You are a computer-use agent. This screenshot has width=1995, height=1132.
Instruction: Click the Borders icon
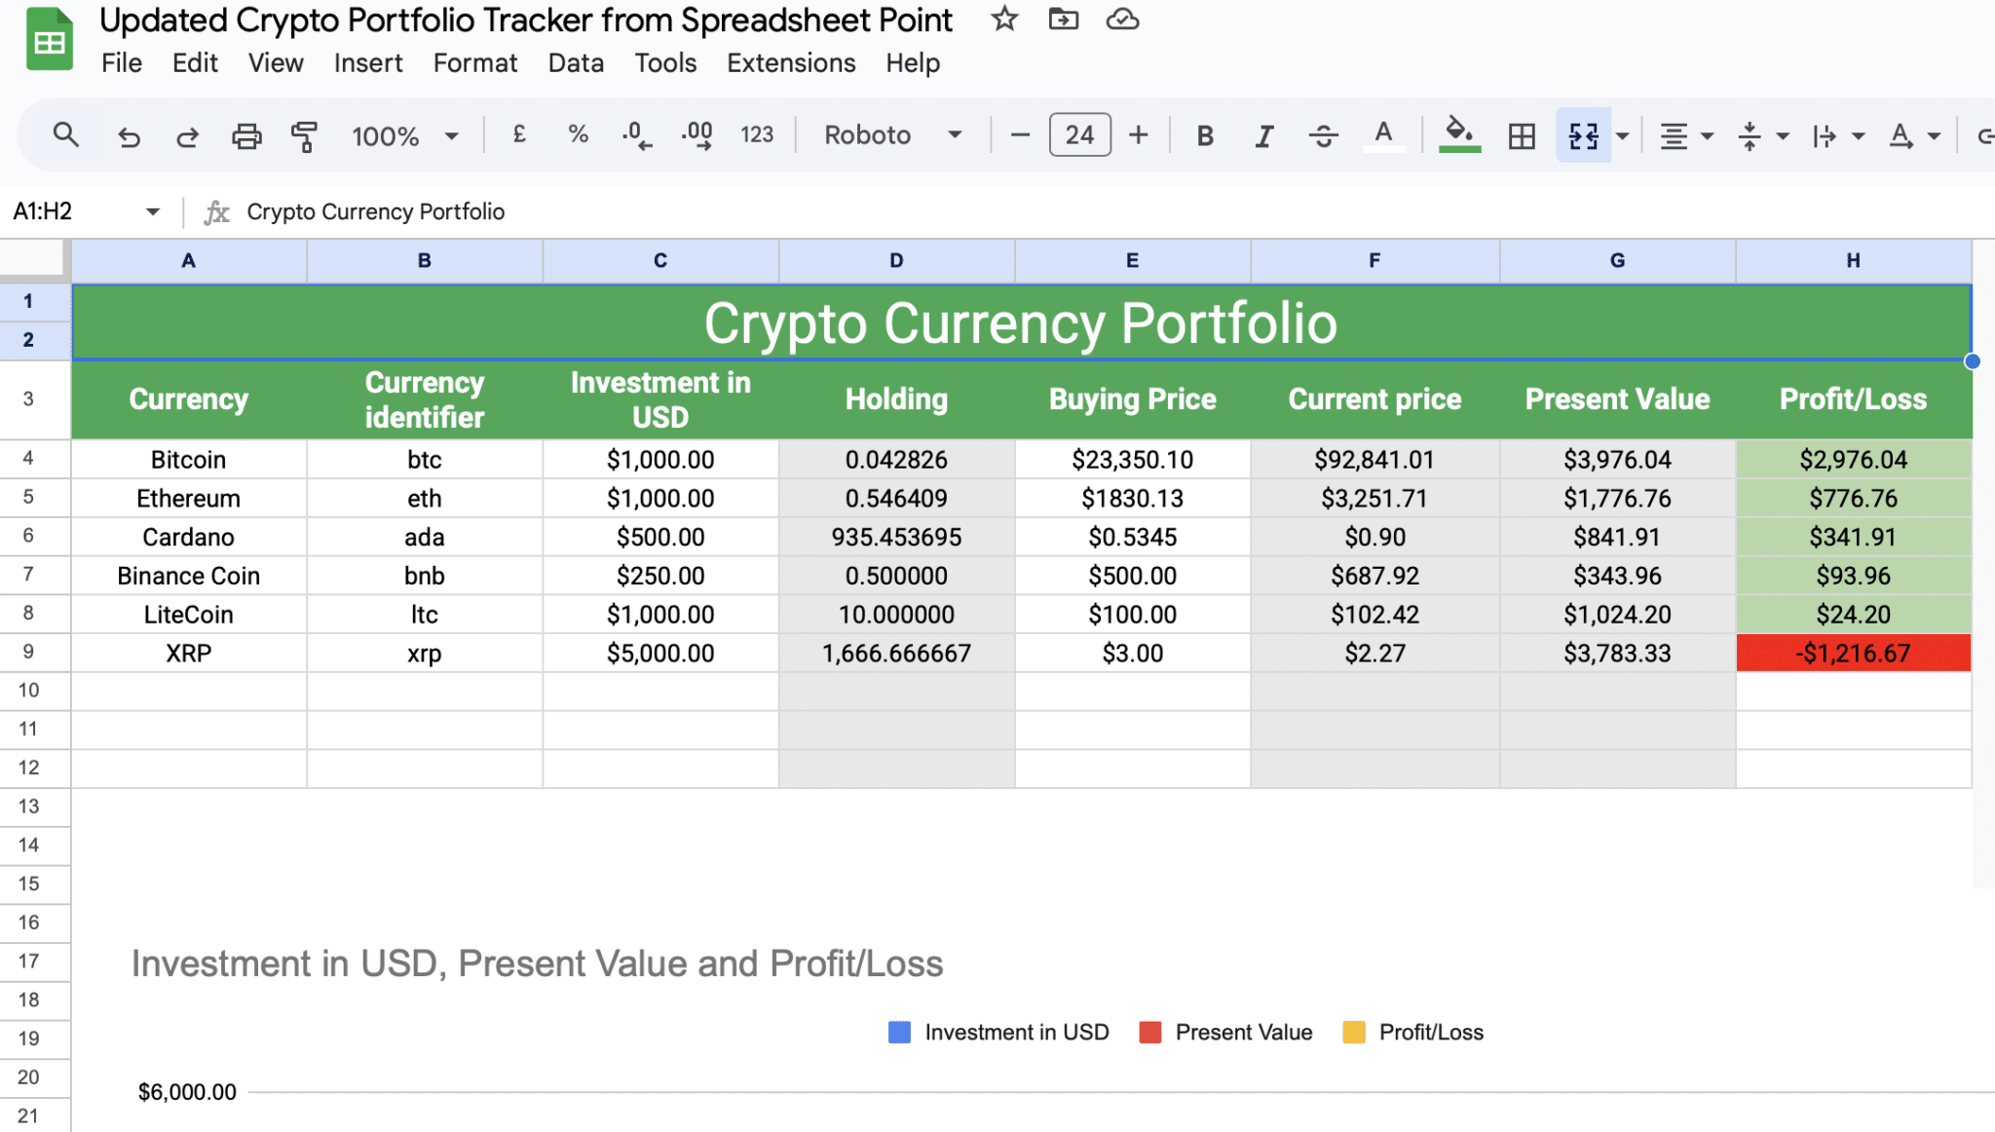(1520, 134)
